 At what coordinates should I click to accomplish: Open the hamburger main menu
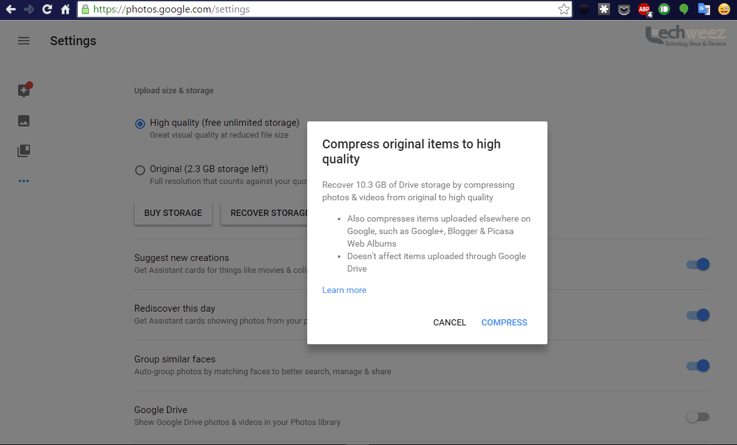click(24, 41)
